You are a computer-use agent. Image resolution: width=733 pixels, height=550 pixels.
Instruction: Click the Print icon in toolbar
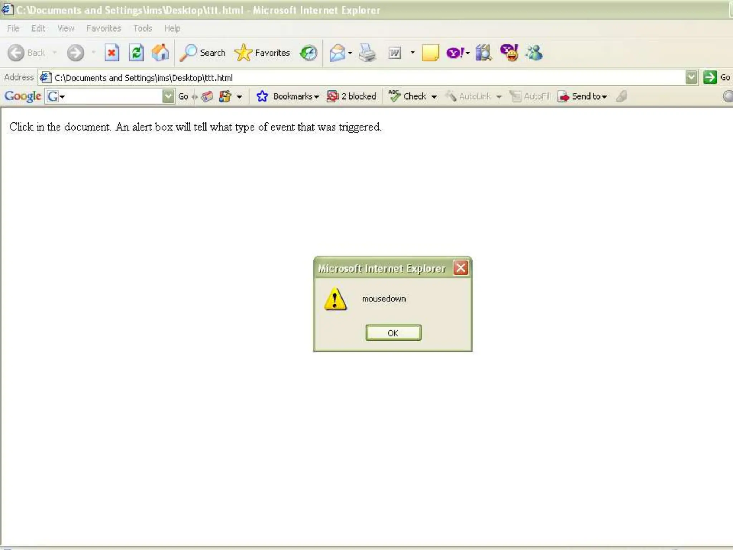click(367, 53)
